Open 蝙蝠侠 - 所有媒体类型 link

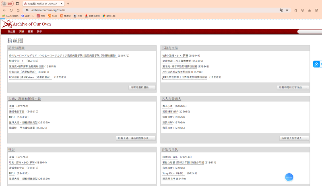coord(22,128)
